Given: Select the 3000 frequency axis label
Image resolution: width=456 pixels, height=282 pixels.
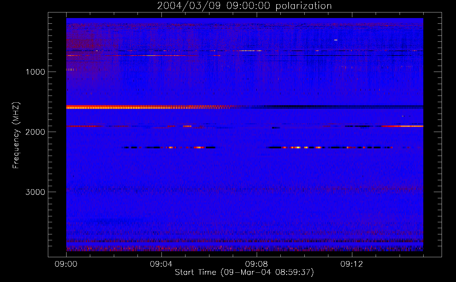Looking at the screenshot, I should pos(35,192).
